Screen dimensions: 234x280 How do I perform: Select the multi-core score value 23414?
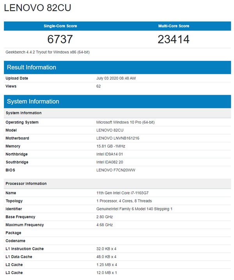point(174,39)
